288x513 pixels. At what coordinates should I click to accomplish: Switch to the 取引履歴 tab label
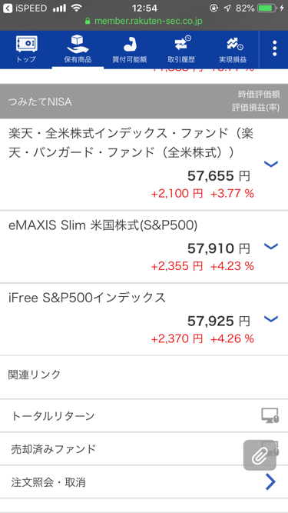point(181,60)
